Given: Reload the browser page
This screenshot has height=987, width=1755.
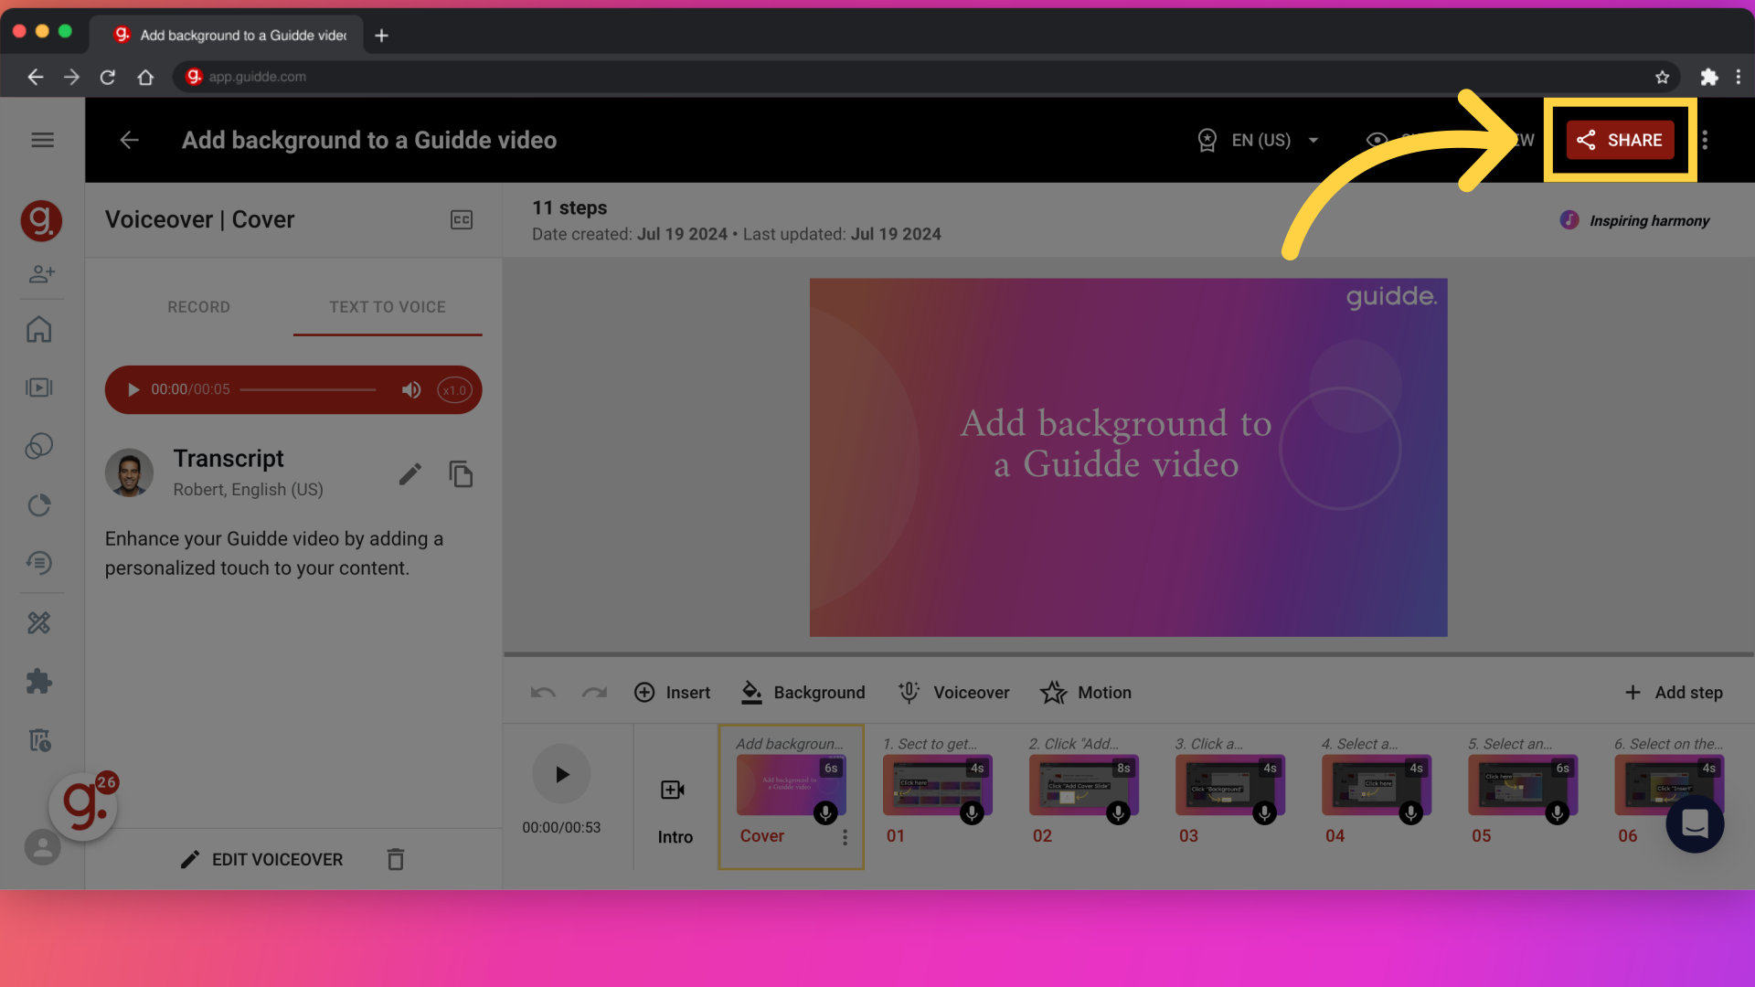Looking at the screenshot, I should 108,77.
